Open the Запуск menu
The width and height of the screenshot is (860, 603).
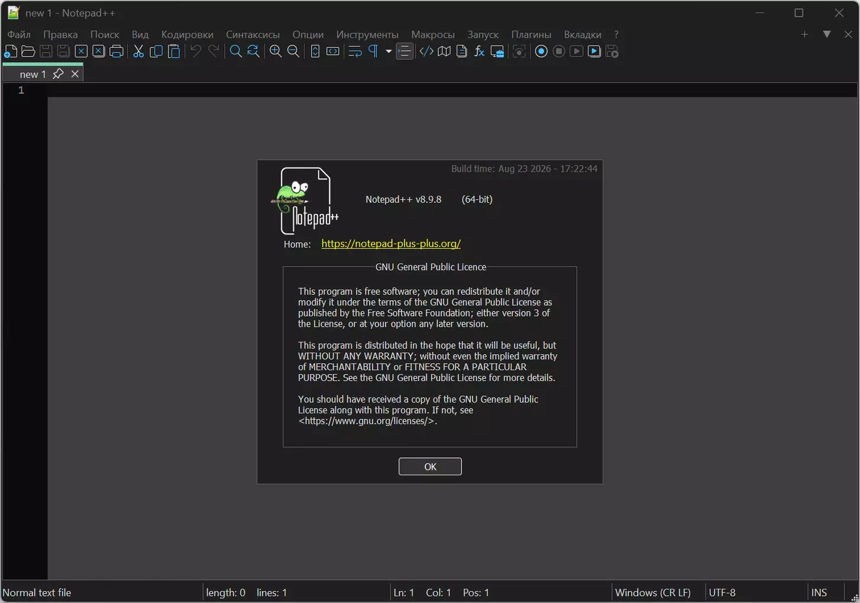483,34
